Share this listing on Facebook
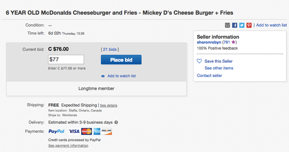 tap(234, 25)
